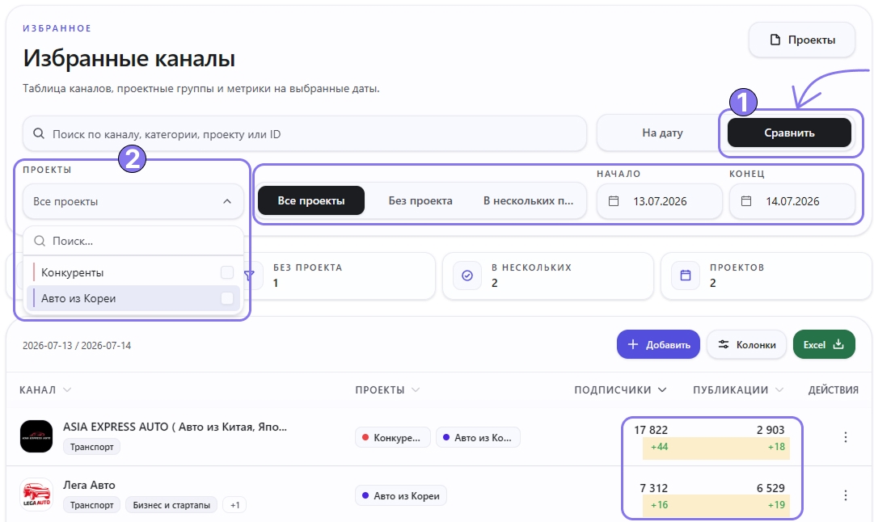Click sliders icon in Колонки button
Screen dimensions: 874x522
(x=724, y=344)
